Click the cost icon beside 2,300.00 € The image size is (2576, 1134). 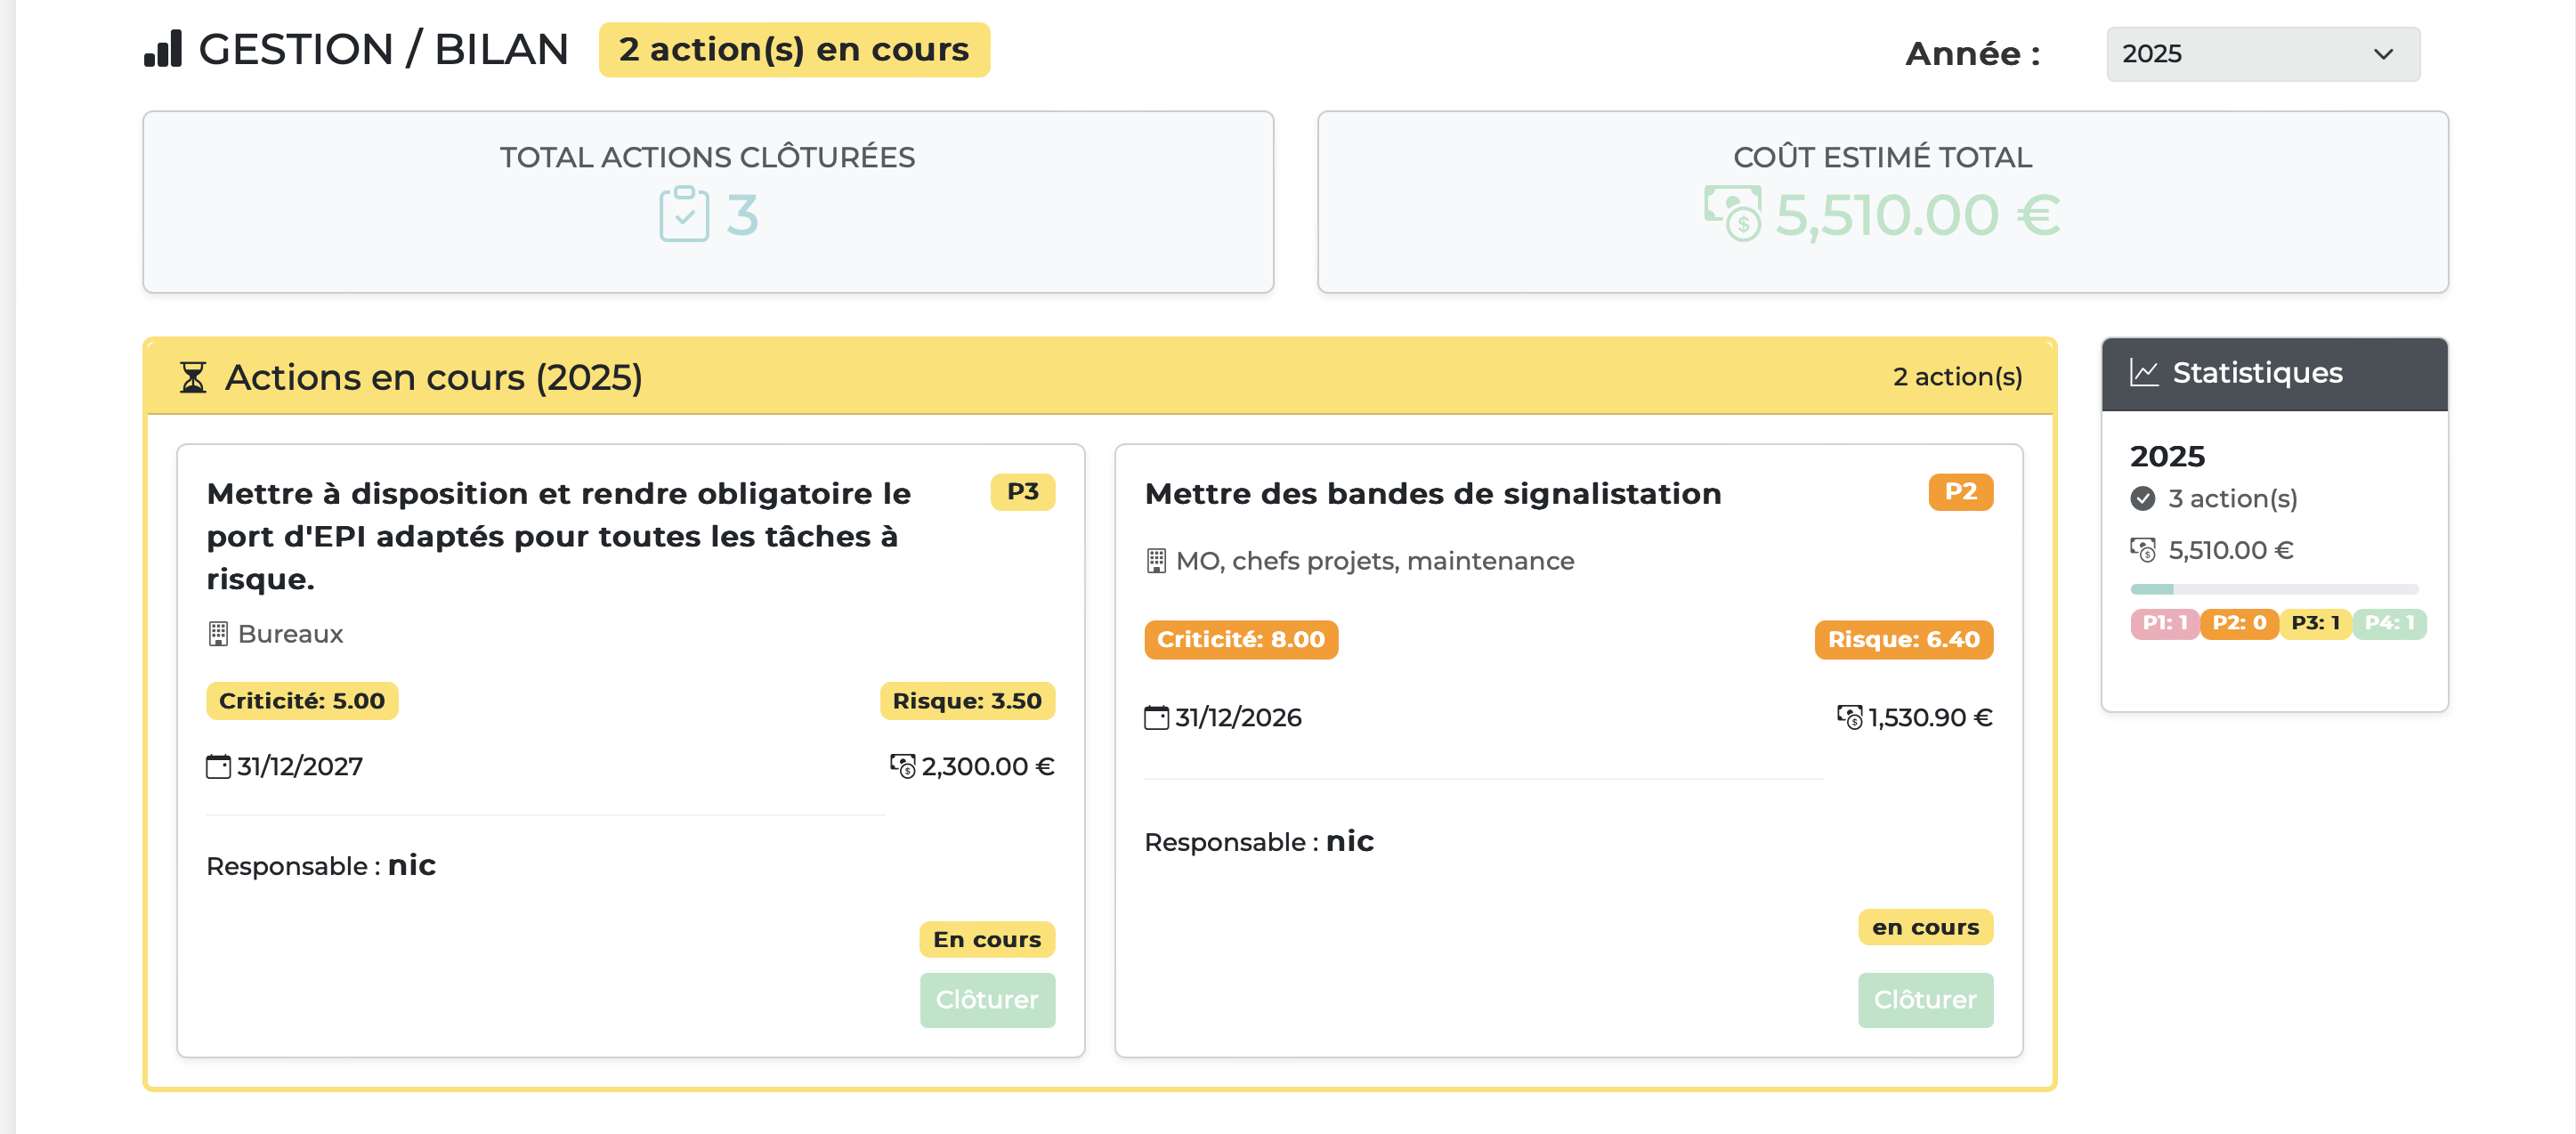tap(902, 766)
